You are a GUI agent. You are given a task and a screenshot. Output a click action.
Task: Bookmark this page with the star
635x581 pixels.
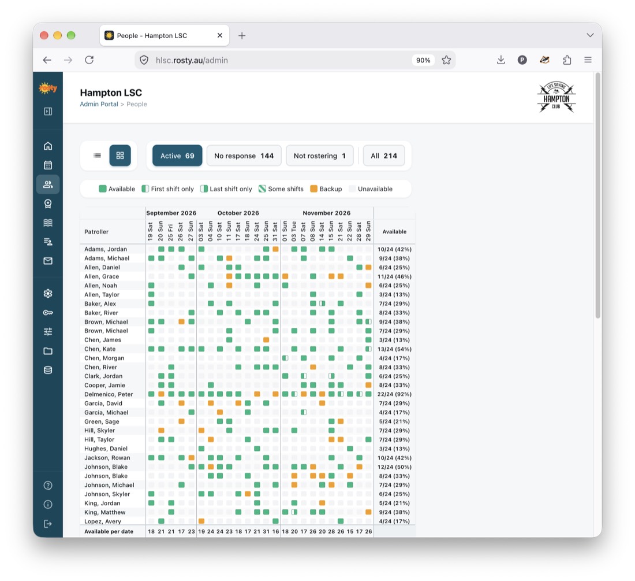point(446,60)
